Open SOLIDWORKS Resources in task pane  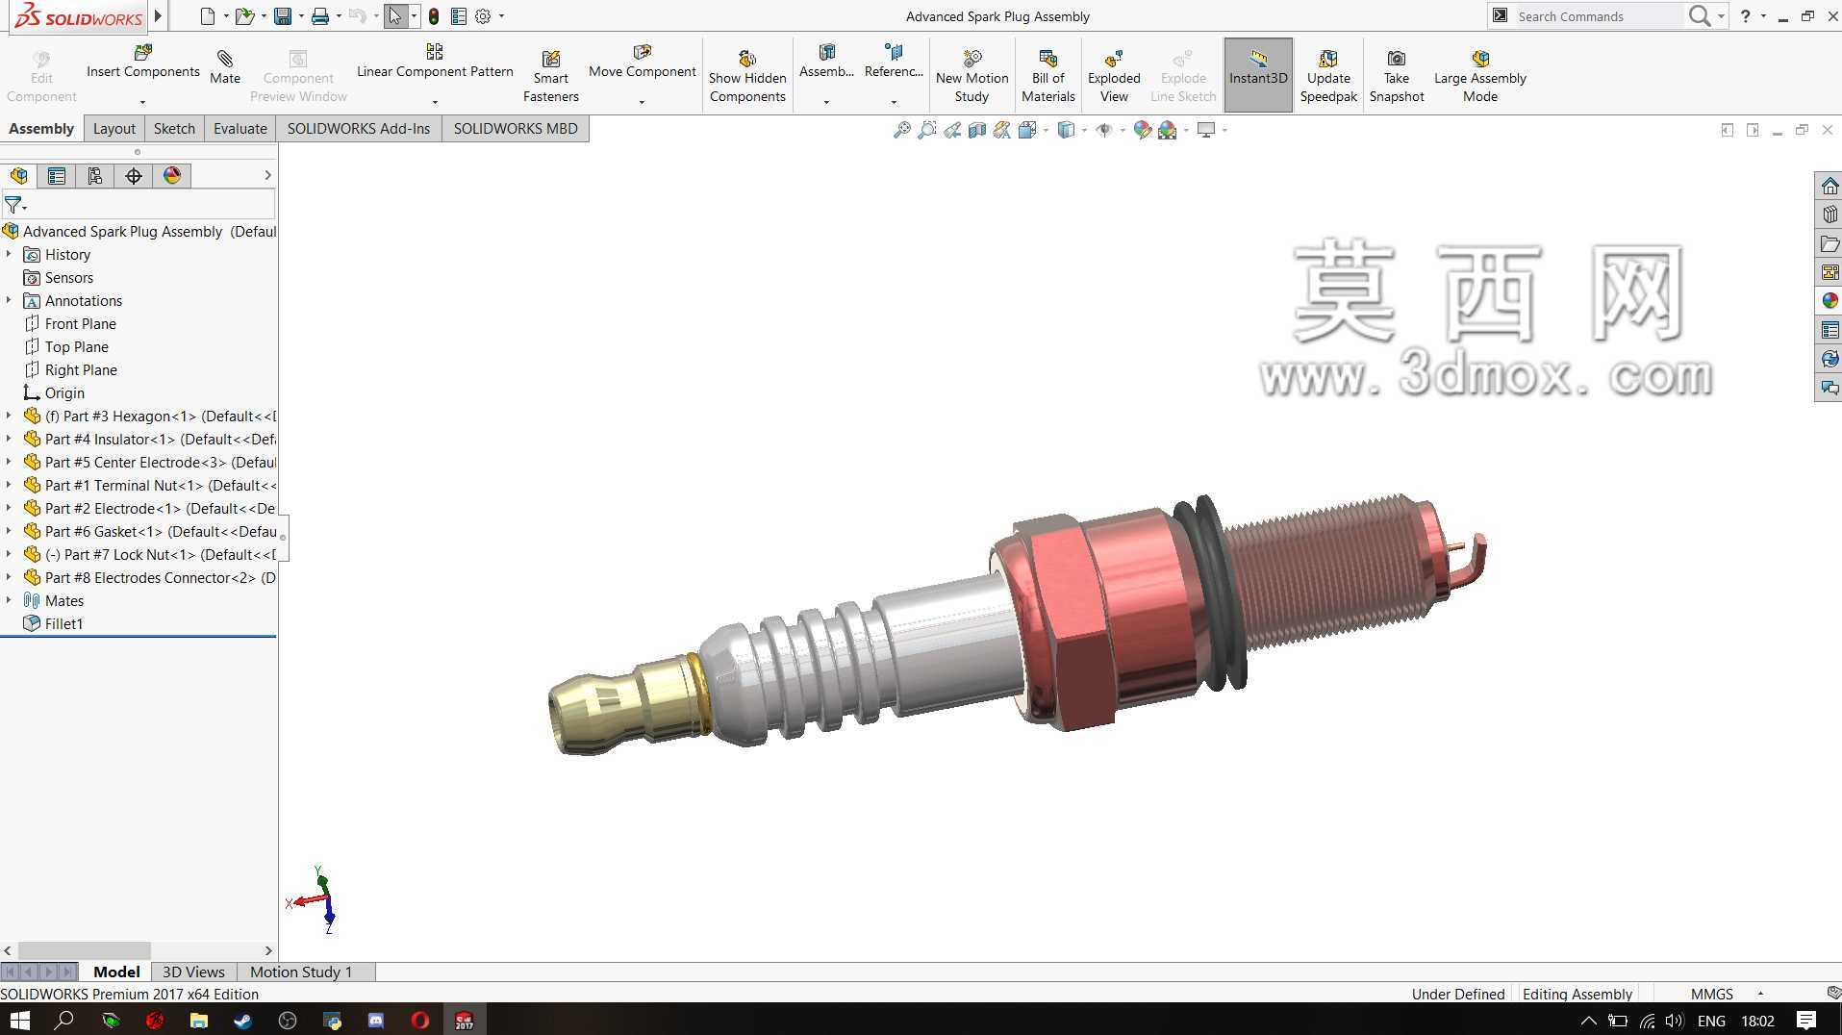point(1829,186)
